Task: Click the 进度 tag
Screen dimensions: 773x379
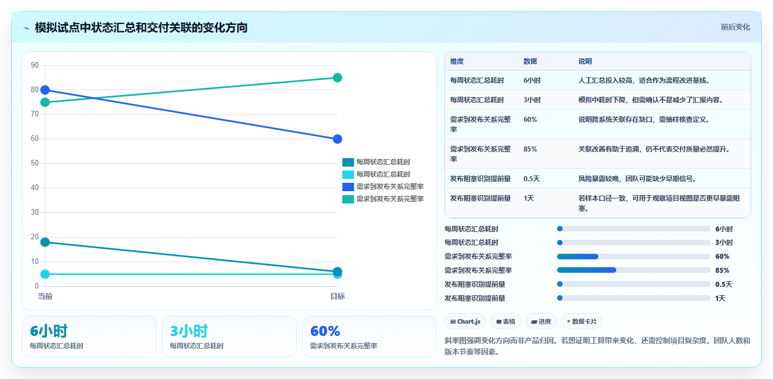Action: (x=541, y=321)
